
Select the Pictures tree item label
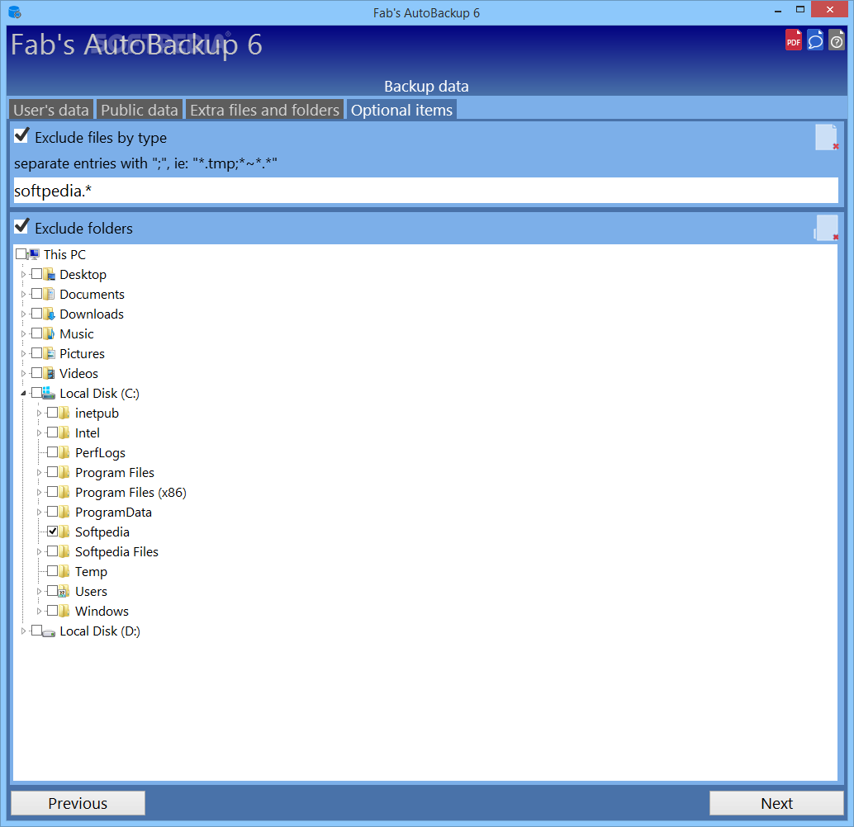click(82, 354)
